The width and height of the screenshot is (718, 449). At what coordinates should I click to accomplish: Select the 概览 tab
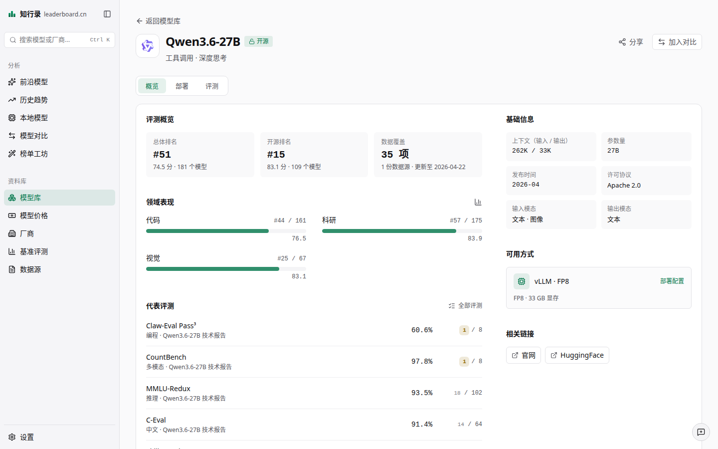[x=152, y=86]
